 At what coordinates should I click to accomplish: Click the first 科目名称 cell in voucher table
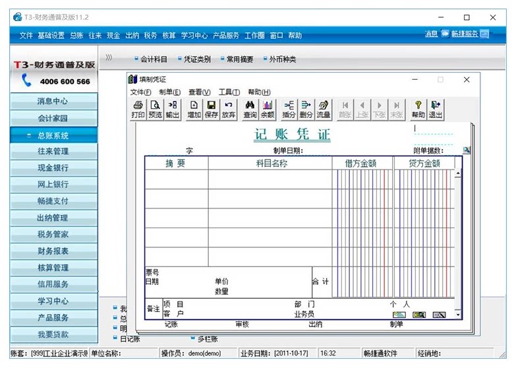click(x=270, y=179)
